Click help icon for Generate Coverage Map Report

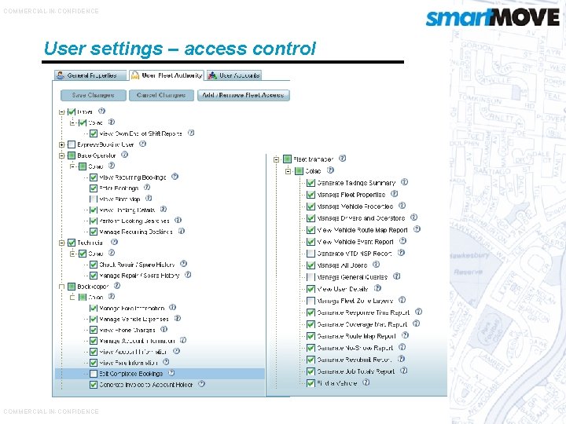[x=416, y=323]
